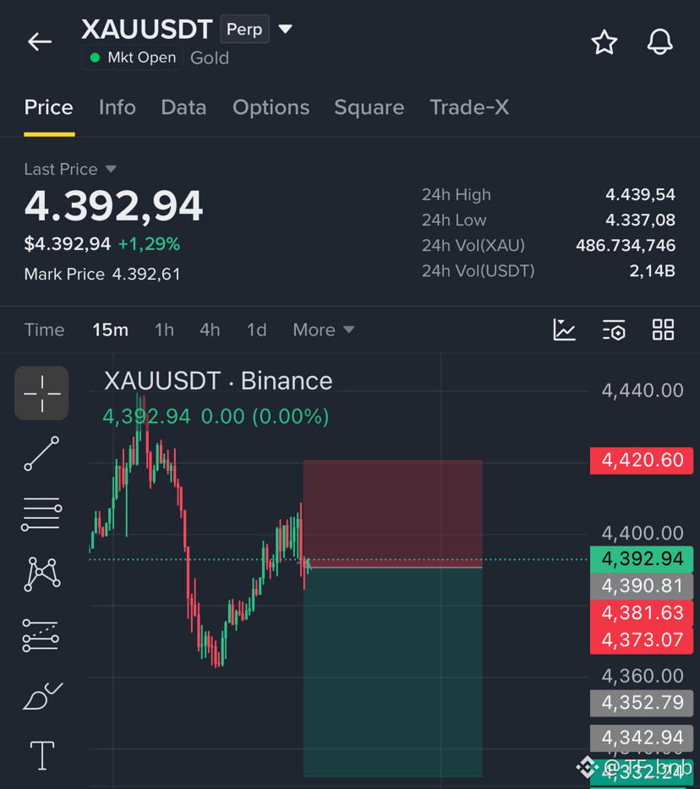Select the brush drawing tool
700x789 pixels.
[42, 696]
